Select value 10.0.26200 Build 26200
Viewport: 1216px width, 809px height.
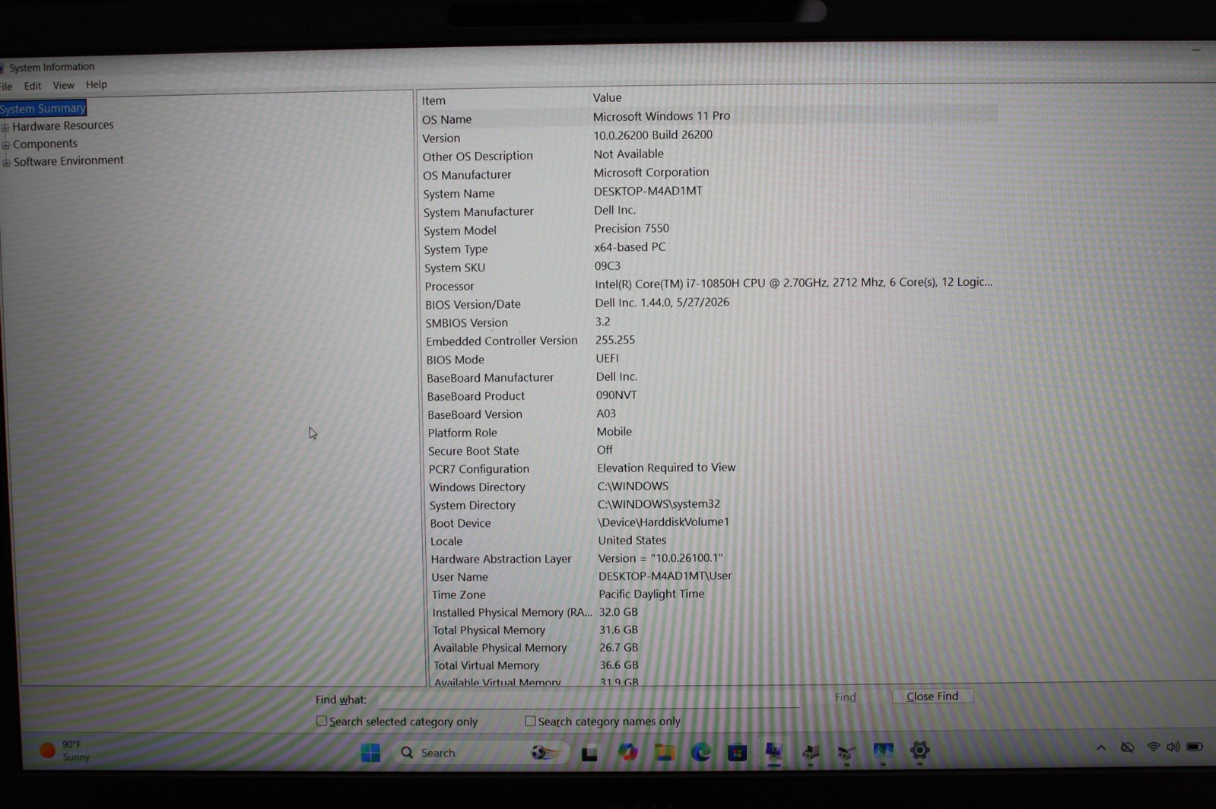pyautogui.click(x=653, y=135)
